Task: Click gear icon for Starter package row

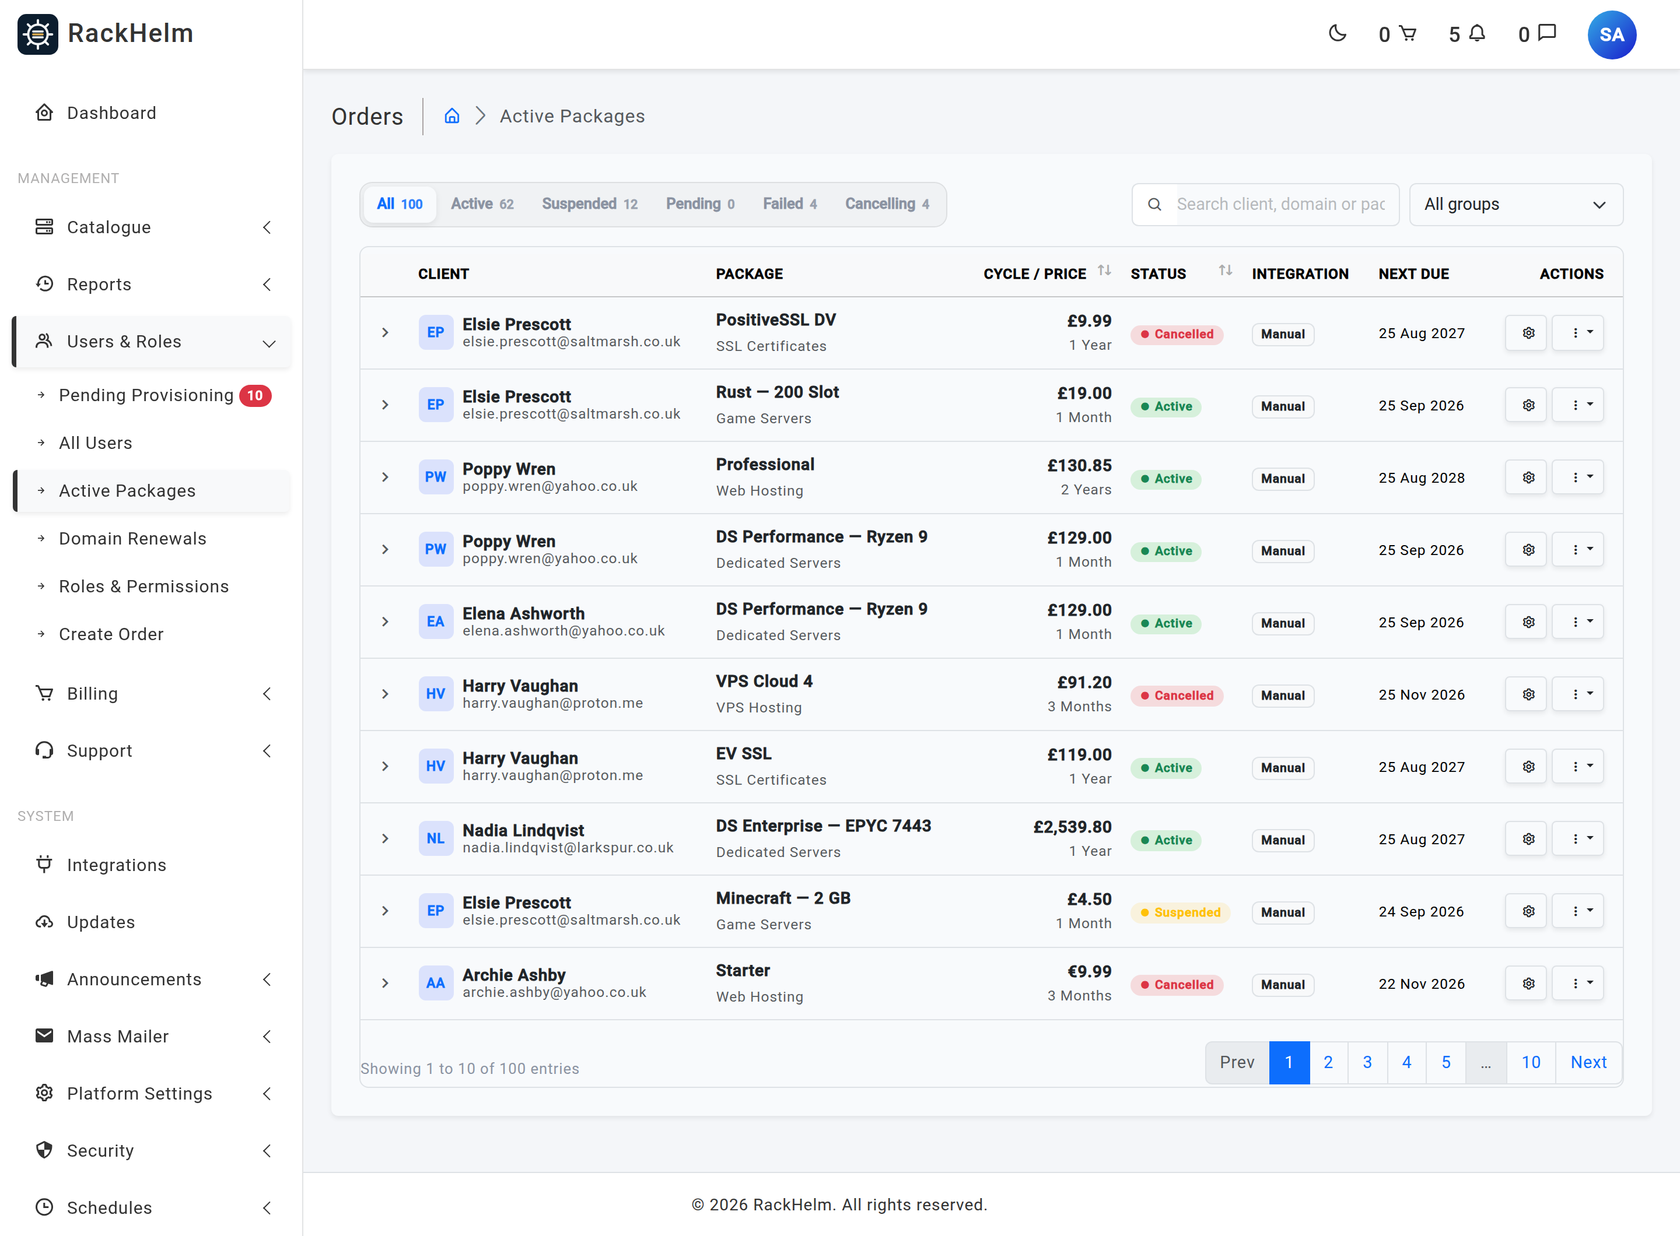Action: (x=1526, y=983)
